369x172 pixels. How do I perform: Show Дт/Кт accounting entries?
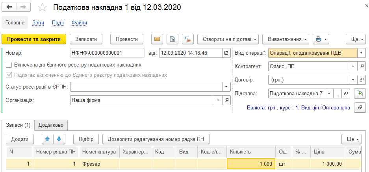click(187, 39)
